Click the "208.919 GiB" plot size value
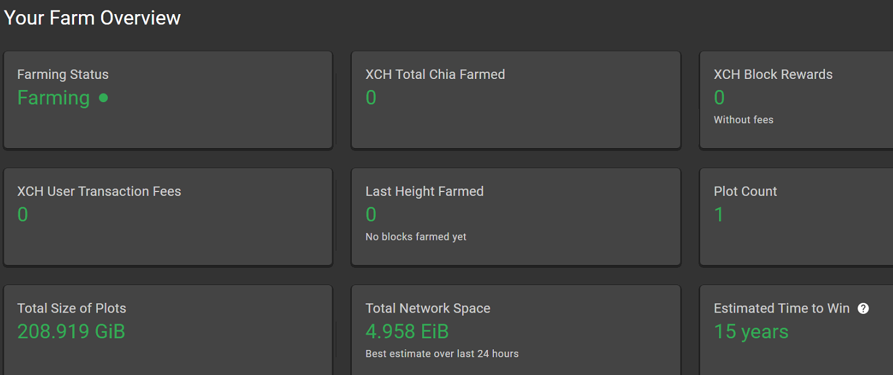 [71, 332]
